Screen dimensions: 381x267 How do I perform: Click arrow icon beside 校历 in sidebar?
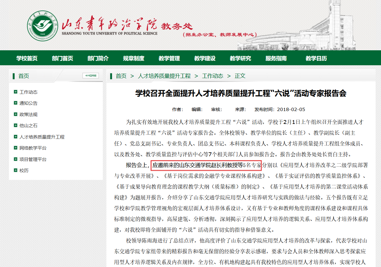coord(16,170)
